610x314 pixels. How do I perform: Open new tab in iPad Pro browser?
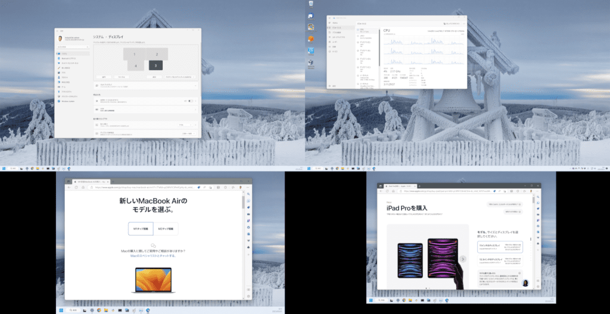419,186
